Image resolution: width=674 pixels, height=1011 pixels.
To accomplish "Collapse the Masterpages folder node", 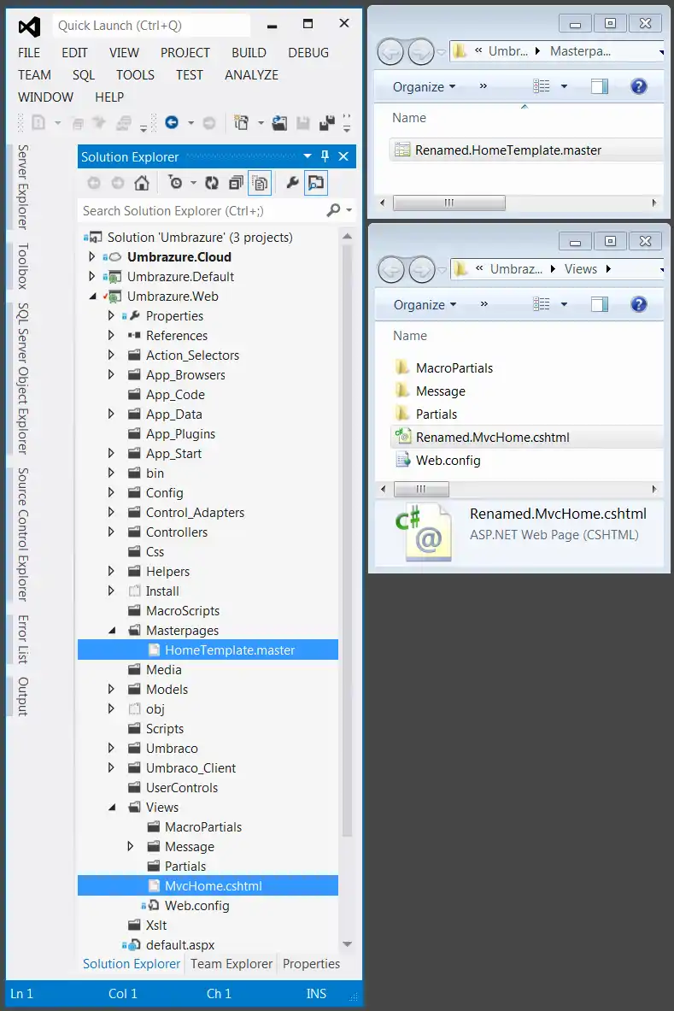I will coord(111,631).
